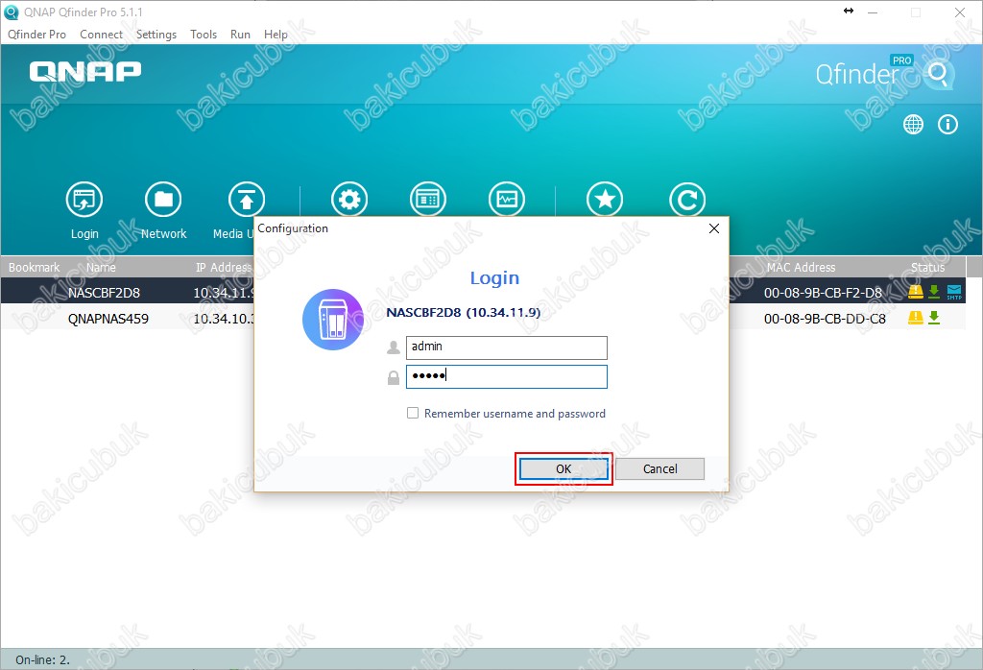The height and width of the screenshot is (670, 983).
Task: Click MAC address 00-08-9B-CB-F2-D8
Action: point(823,293)
